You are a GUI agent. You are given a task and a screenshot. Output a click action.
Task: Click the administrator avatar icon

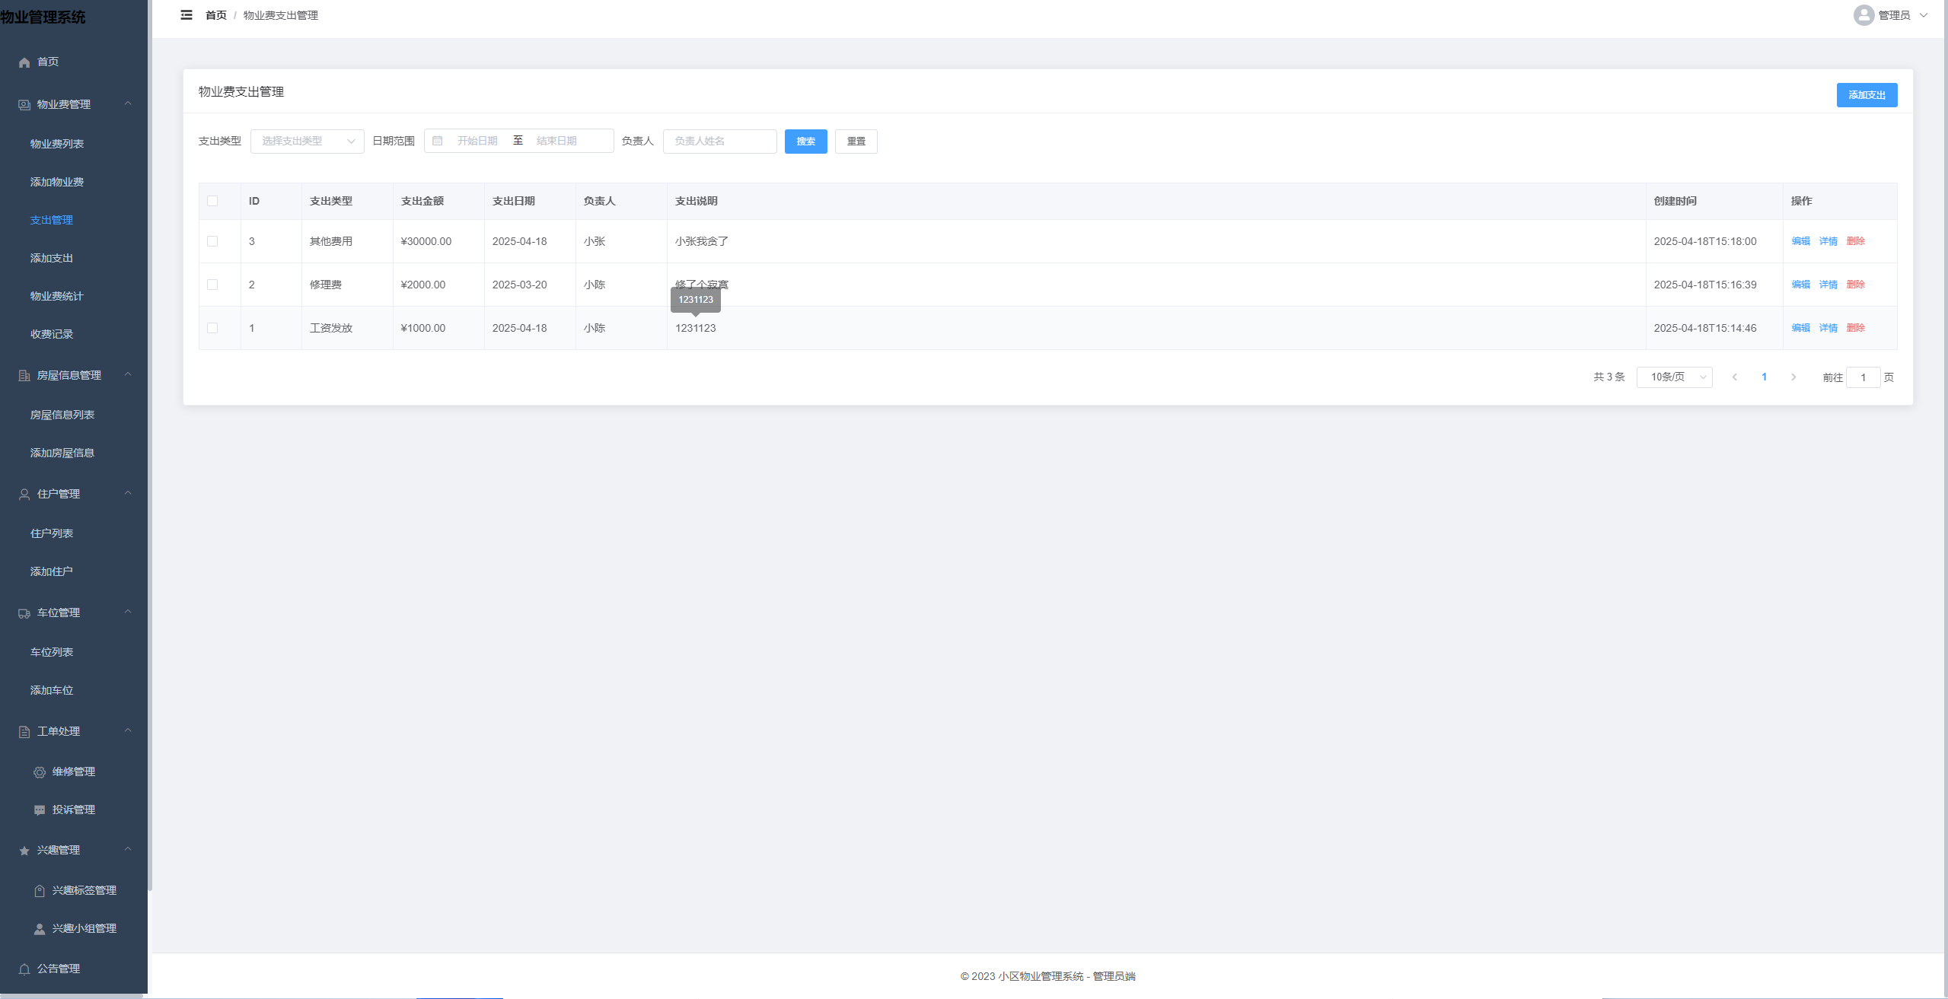(x=1864, y=15)
